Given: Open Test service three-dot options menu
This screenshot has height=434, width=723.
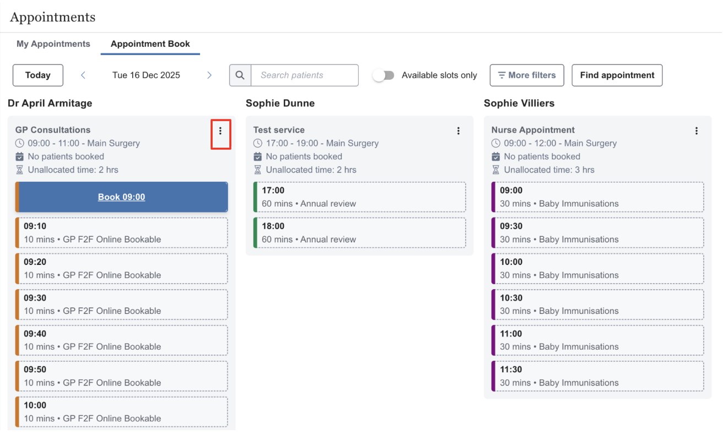Looking at the screenshot, I should pos(458,131).
